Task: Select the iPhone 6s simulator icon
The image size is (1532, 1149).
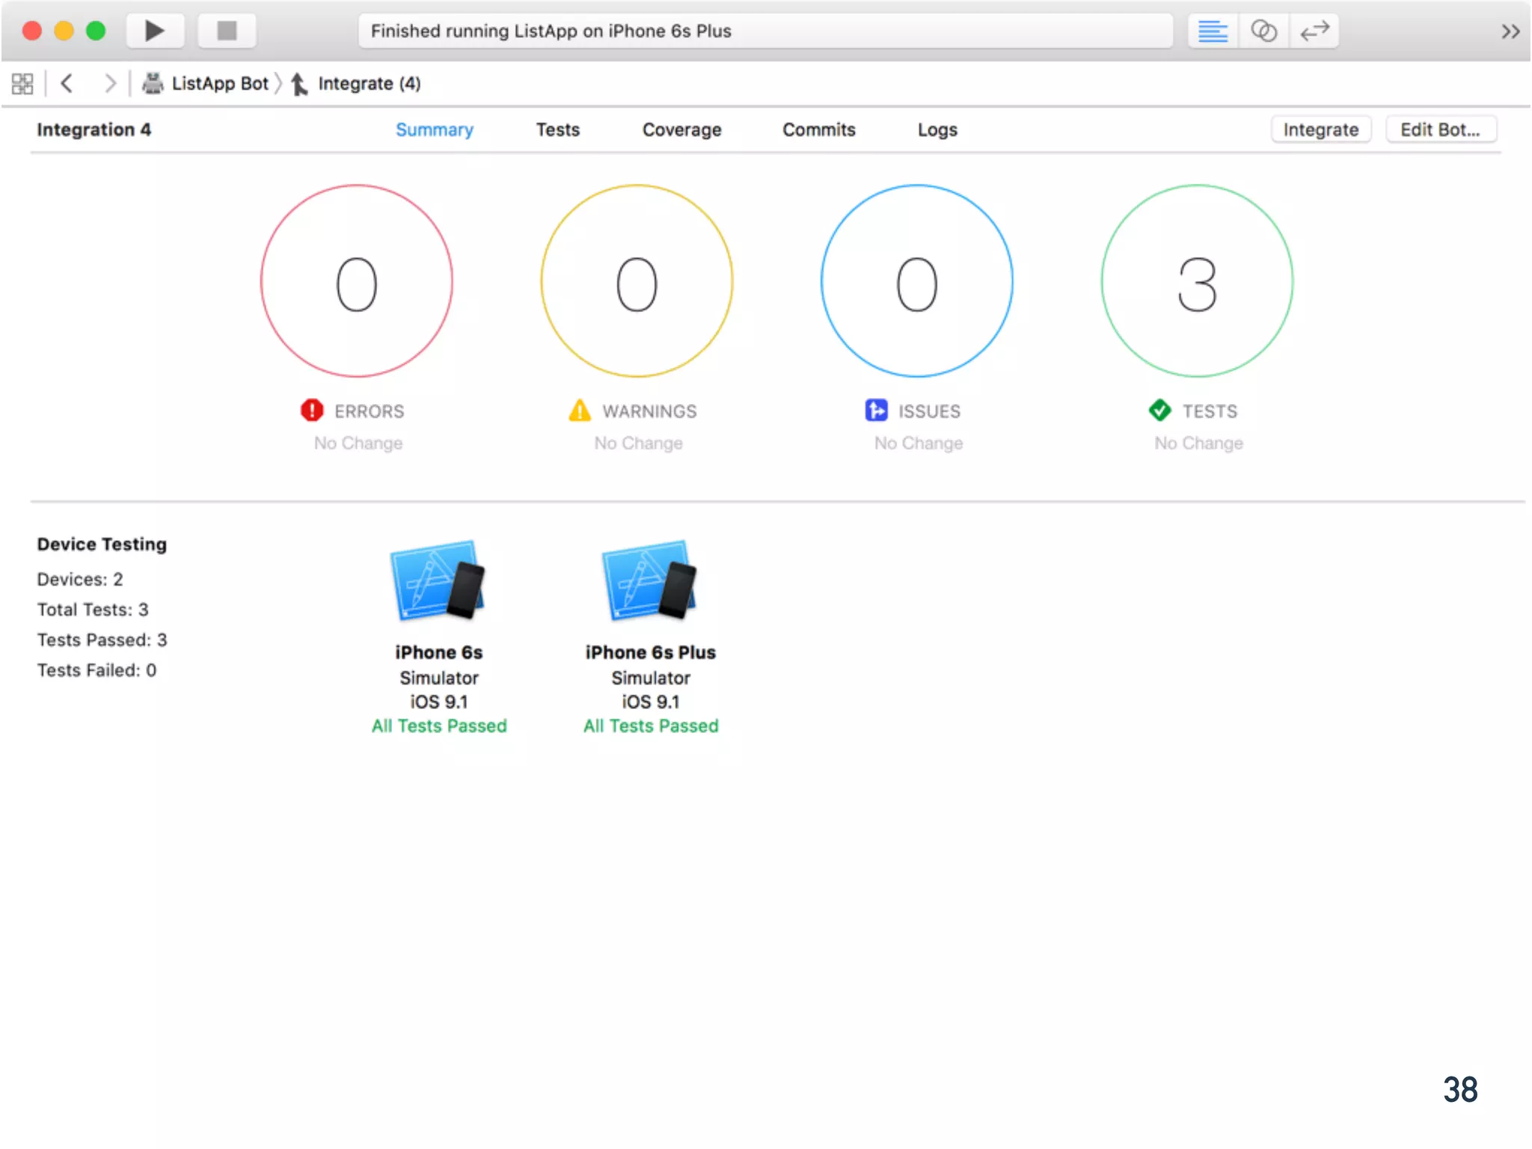Action: pyautogui.click(x=438, y=580)
